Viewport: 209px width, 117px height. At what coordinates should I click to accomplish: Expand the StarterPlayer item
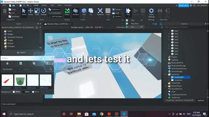tap(166, 86)
